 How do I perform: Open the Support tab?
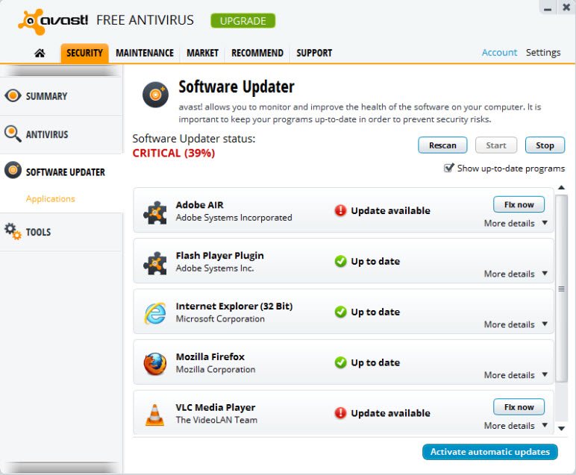pos(314,53)
